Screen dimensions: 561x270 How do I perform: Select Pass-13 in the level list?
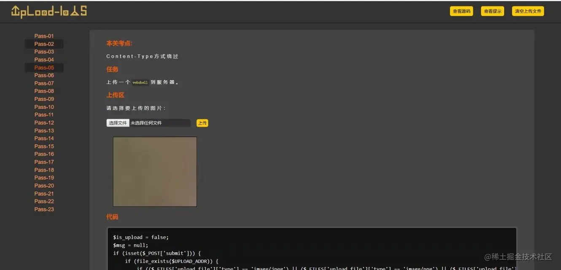click(x=44, y=130)
